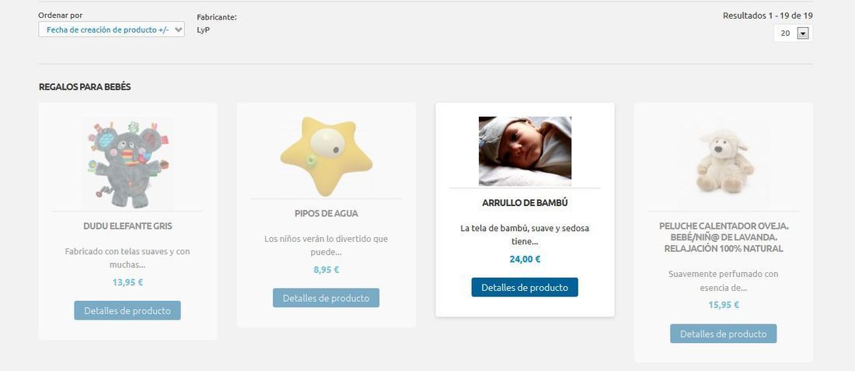Image resolution: width=855 pixels, height=371 pixels.
Task: Open the baby photo of Arrullo de Bambú
Action: point(525,151)
